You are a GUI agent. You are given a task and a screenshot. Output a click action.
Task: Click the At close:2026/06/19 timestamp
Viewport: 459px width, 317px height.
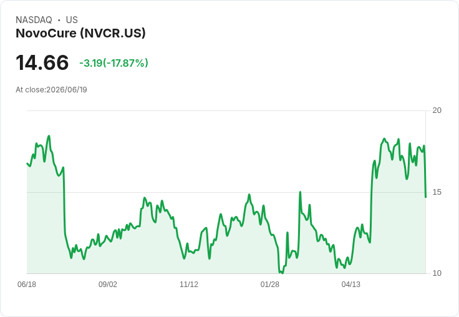[52, 90]
